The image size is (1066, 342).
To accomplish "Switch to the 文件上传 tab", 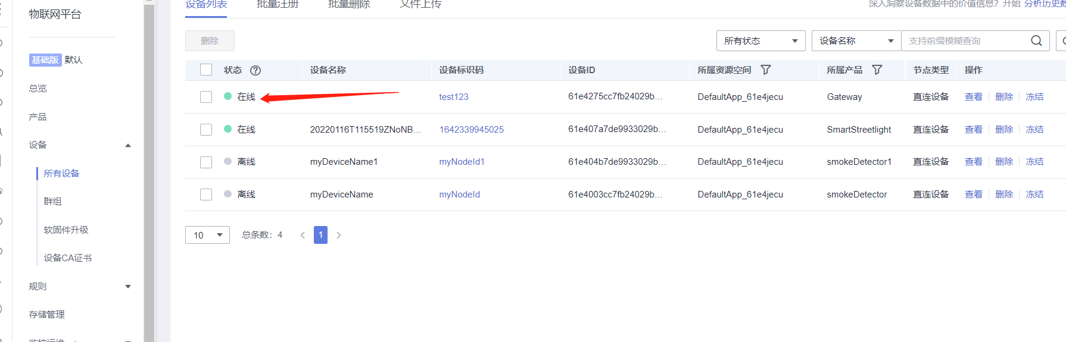I will pos(420,5).
